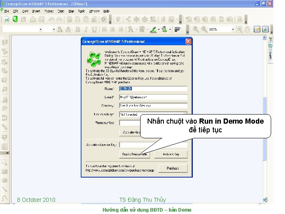Click the Align text center icon

click(112, 29)
